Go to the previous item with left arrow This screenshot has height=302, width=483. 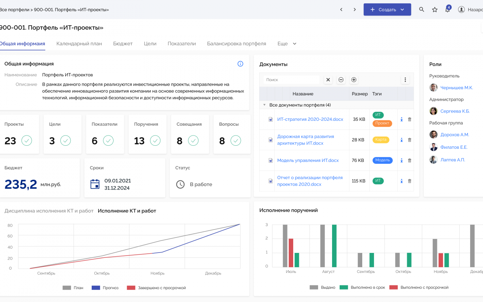tap(341, 9)
